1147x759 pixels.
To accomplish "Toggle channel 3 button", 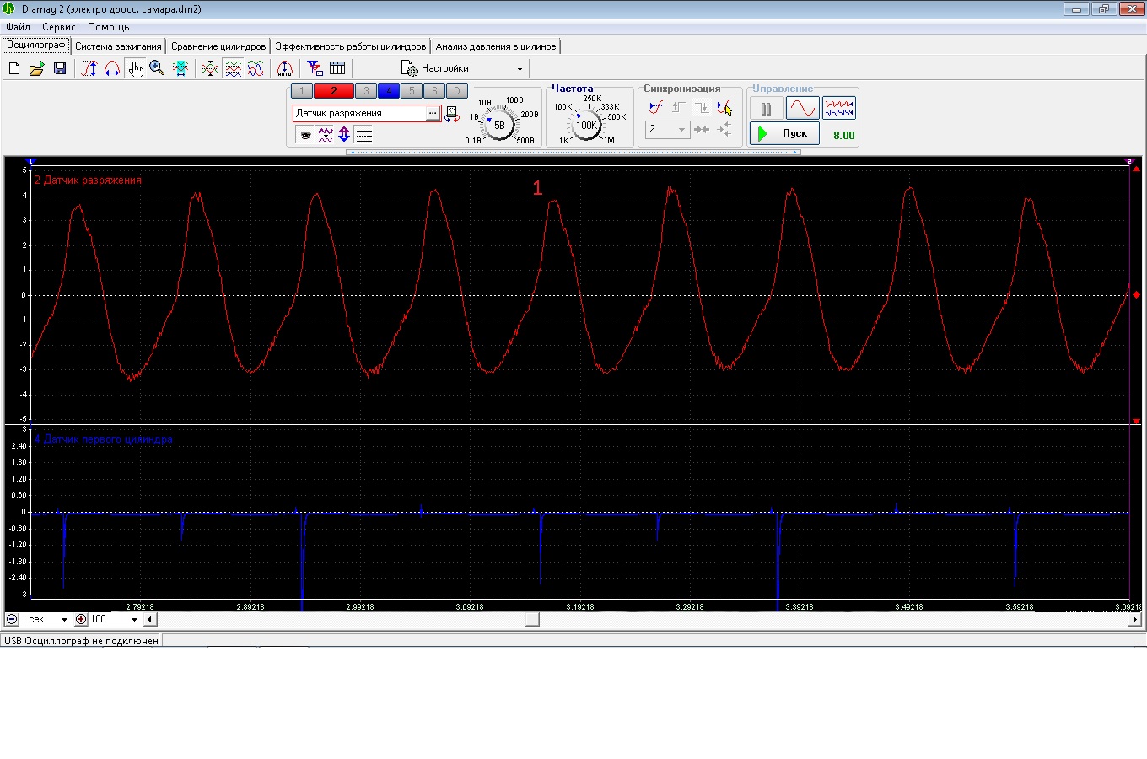I will 366,91.
